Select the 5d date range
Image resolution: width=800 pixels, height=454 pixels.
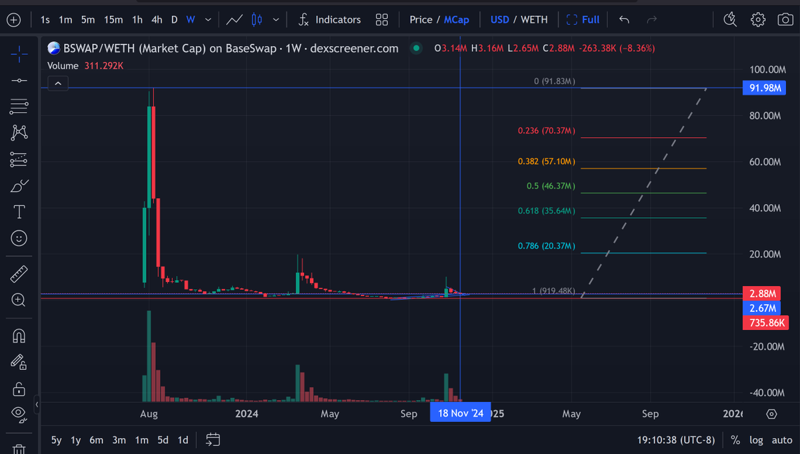point(163,440)
